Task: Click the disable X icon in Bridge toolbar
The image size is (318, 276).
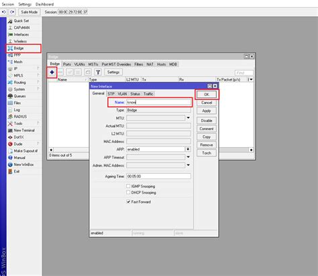Action: click(x=78, y=73)
